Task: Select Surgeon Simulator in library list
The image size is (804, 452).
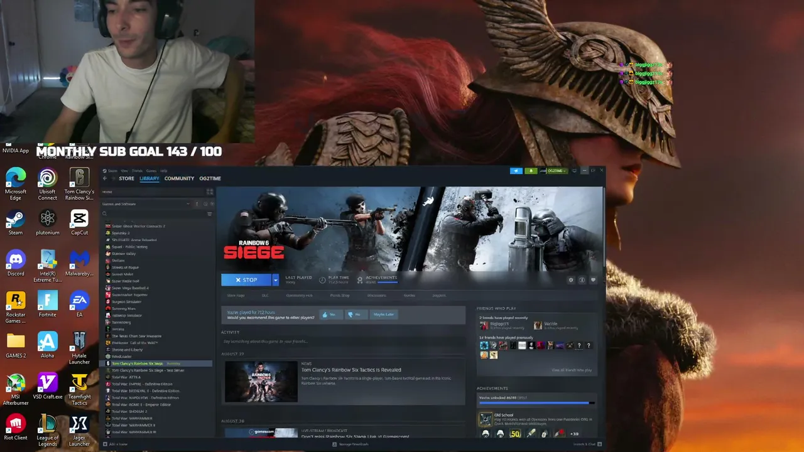Action: tap(127, 302)
